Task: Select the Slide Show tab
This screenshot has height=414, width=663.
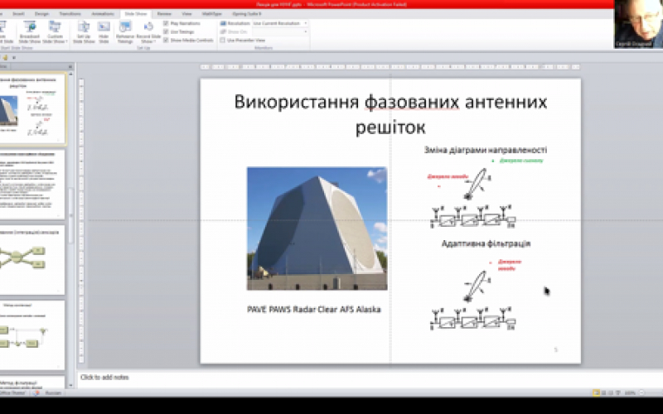Action: (x=136, y=14)
